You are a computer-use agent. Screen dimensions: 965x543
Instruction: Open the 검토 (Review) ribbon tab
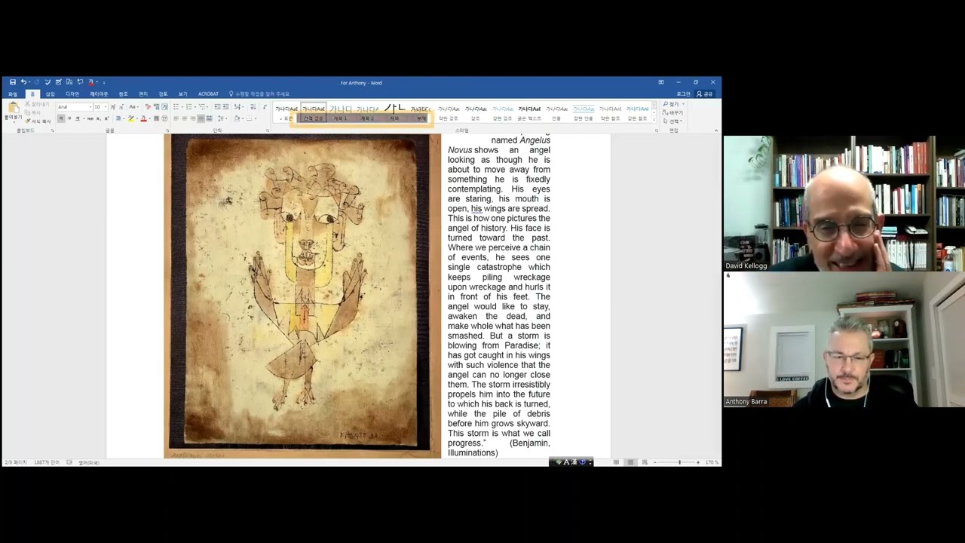(163, 94)
